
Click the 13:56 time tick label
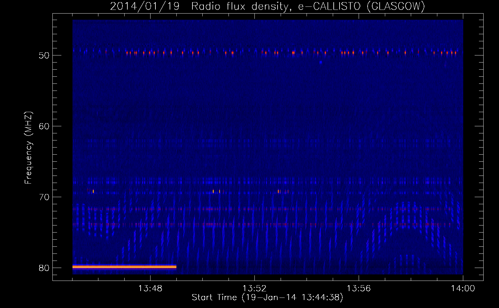pos(359,289)
